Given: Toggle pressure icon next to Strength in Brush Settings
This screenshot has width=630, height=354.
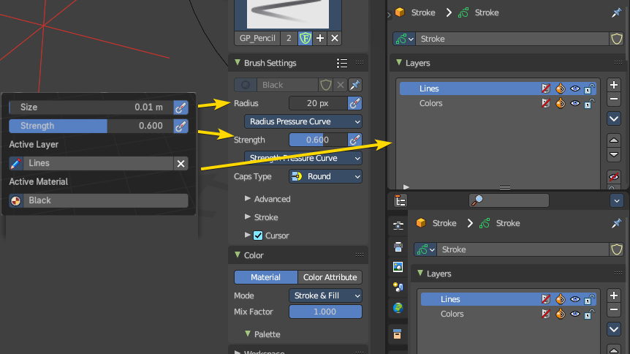Looking at the screenshot, I should tap(354, 140).
